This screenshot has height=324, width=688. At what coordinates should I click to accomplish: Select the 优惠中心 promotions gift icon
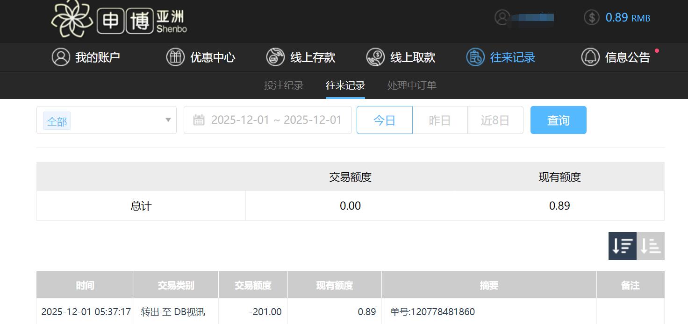175,57
